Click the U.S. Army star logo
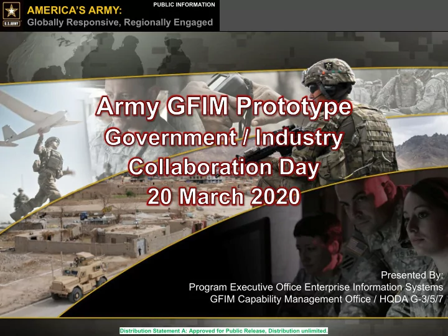The image size is (448, 336). 11,14
